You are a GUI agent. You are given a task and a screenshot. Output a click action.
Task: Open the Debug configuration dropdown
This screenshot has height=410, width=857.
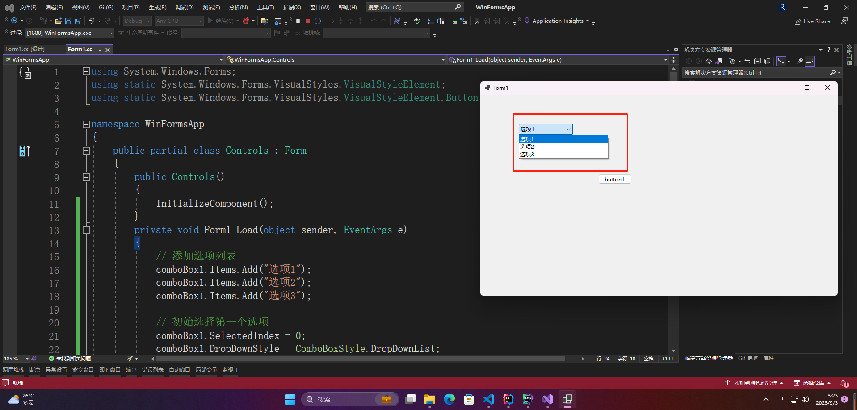click(x=138, y=21)
